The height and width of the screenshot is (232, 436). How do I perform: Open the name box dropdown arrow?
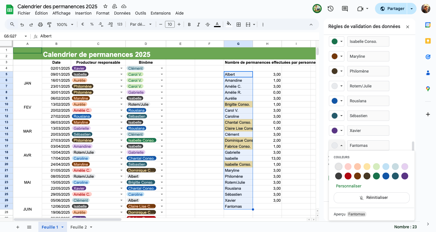coord(26,36)
